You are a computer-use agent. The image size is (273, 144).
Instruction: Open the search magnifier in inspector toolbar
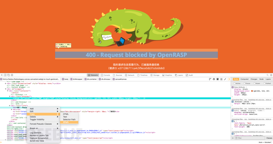pos(267,75)
